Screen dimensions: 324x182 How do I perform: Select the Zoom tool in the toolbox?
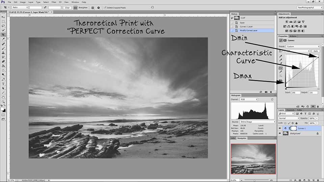(x=3, y=101)
